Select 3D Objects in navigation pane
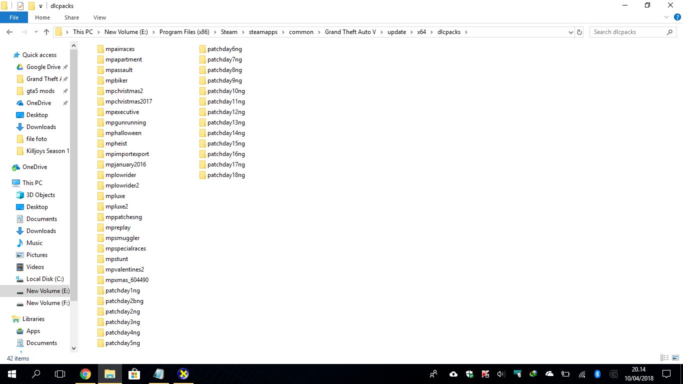The height and width of the screenshot is (384, 683). point(40,195)
